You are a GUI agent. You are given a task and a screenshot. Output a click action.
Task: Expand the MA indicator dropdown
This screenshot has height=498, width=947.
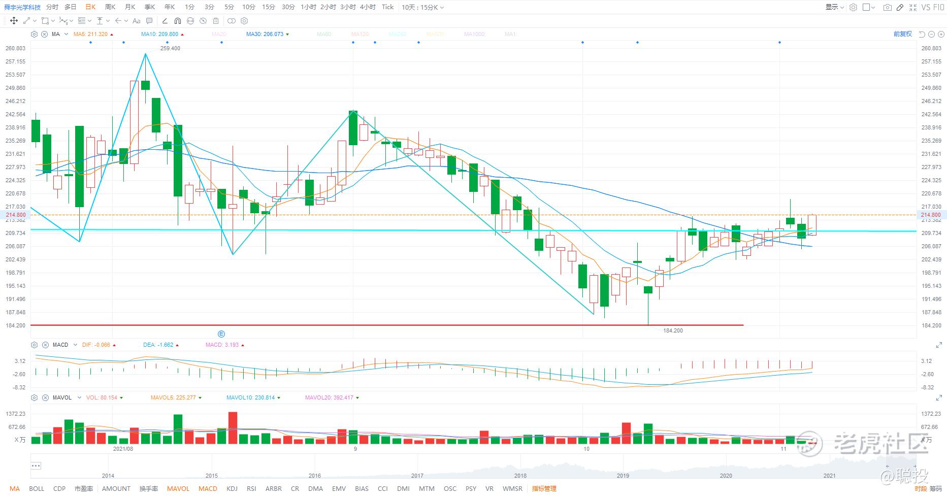click(66, 34)
